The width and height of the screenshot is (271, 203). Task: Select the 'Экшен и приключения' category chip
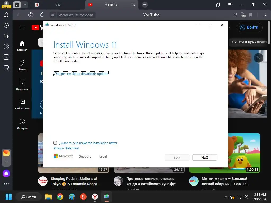coord(248,42)
